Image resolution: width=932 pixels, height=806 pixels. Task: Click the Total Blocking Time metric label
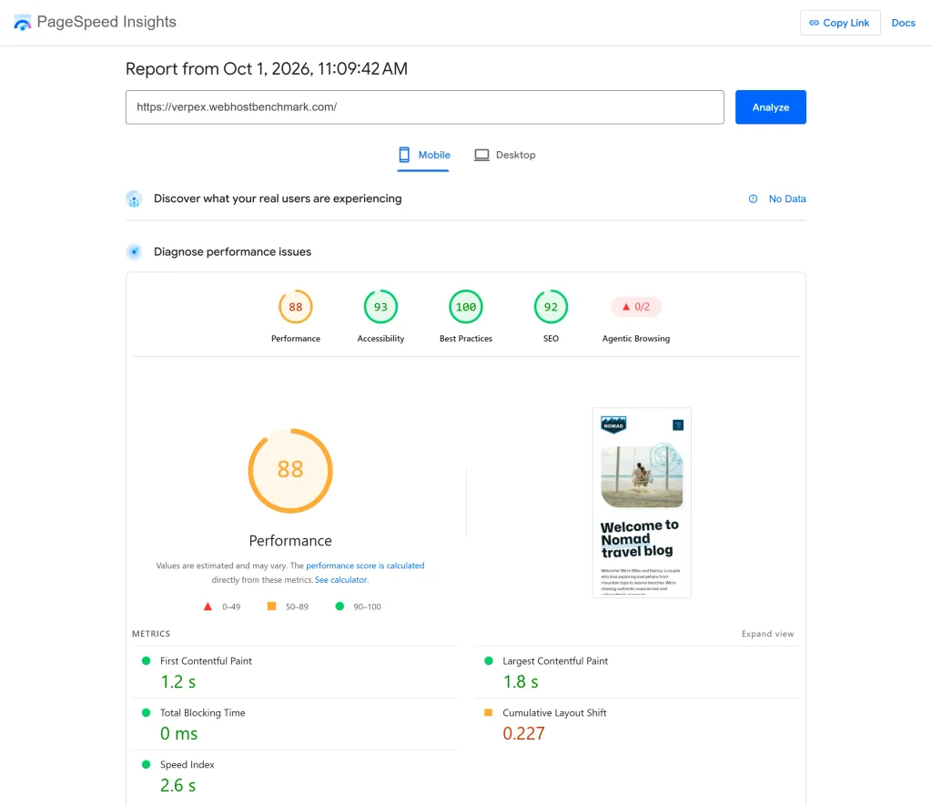click(202, 712)
